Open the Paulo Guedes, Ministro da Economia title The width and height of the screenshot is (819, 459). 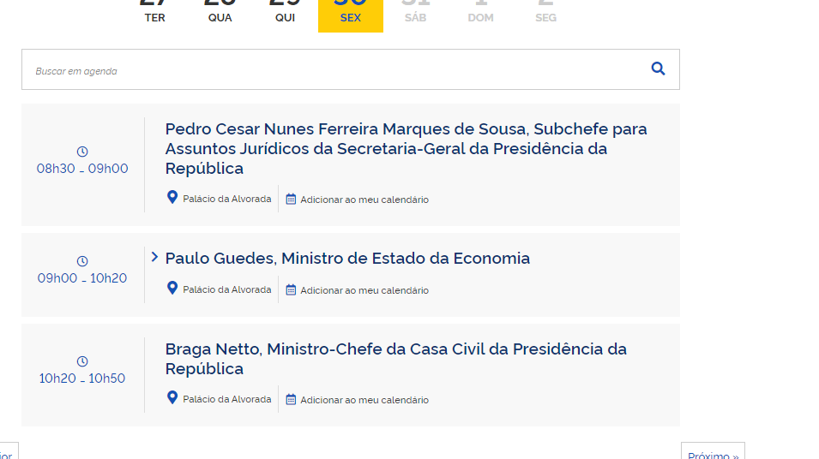tap(347, 259)
